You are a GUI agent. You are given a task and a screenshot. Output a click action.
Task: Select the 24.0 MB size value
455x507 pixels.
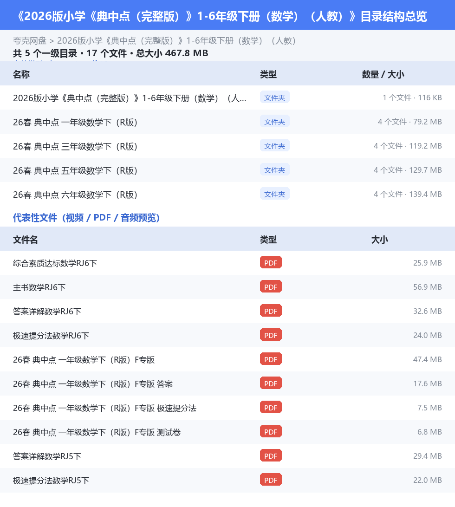[428, 335]
